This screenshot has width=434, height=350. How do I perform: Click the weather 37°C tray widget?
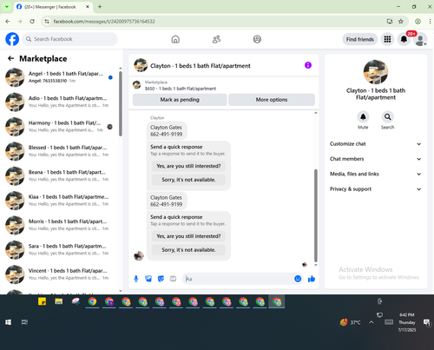coord(350,322)
